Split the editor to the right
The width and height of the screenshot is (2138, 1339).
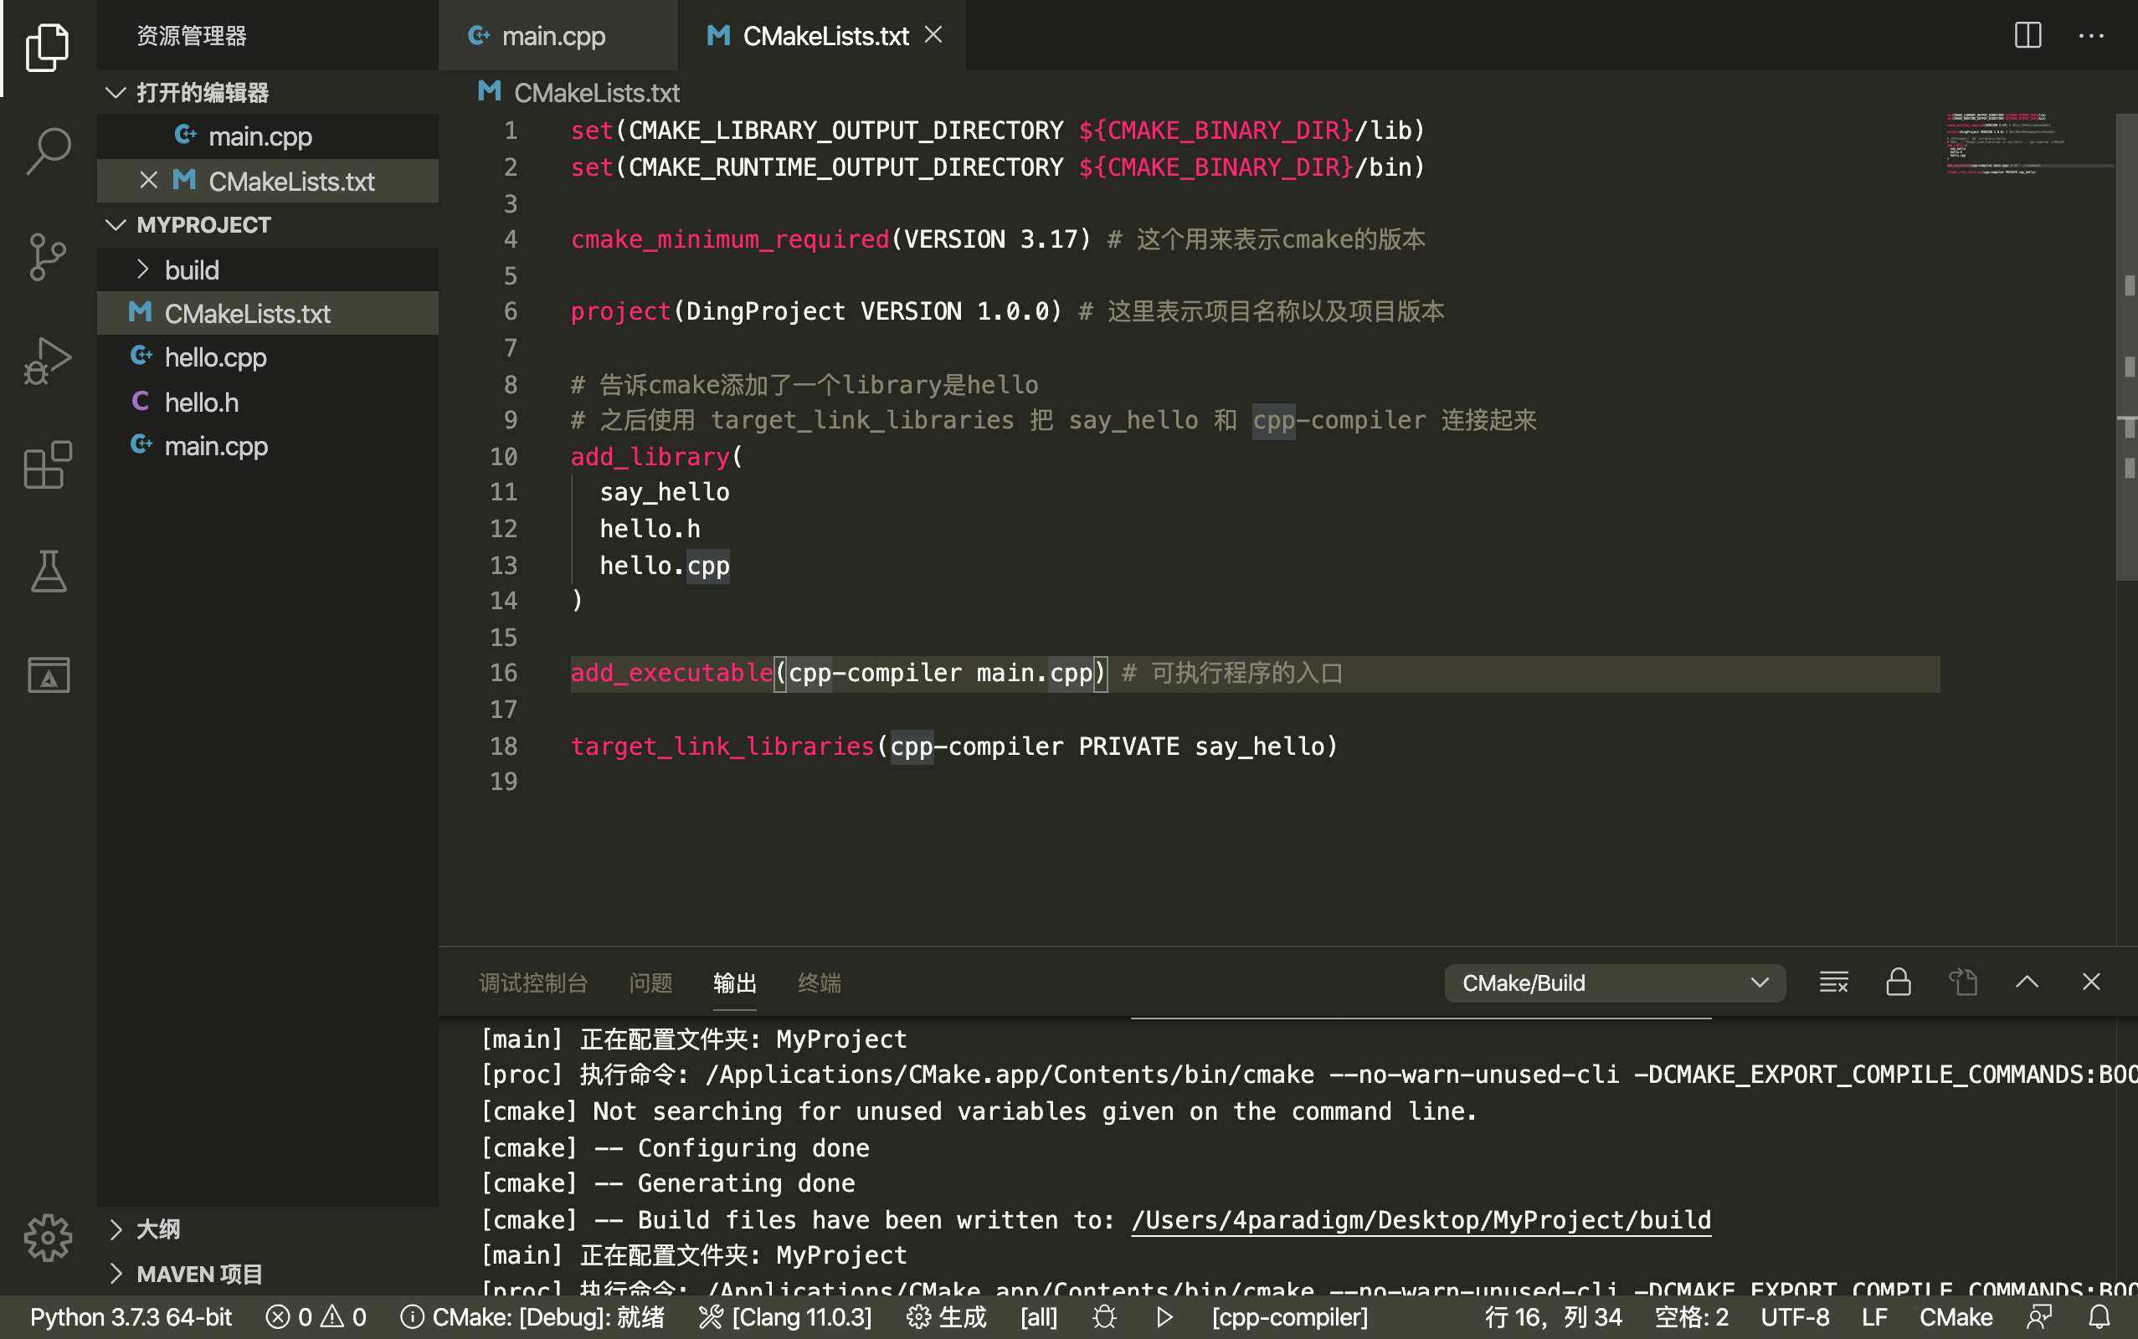click(2028, 35)
